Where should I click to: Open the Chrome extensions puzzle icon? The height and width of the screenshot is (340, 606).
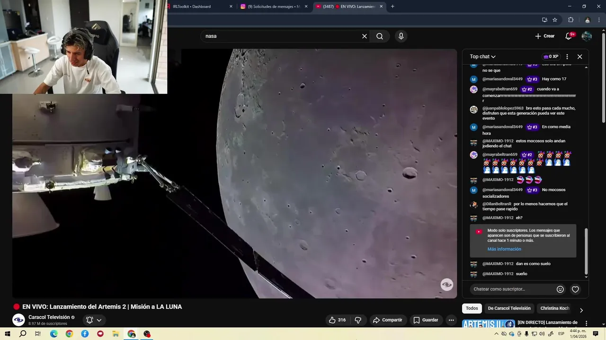tap(570, 20)
